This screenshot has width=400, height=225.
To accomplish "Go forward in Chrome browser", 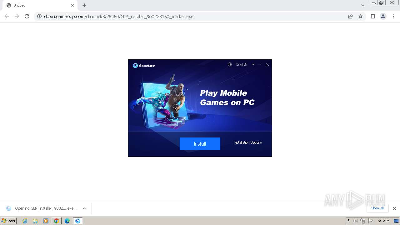I will click(x=17, y=16).
